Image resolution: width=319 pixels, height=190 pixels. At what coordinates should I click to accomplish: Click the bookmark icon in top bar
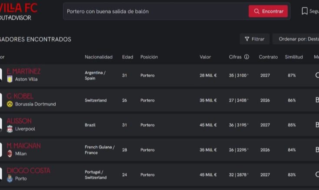pyautogui.click(x=305, y=11)
